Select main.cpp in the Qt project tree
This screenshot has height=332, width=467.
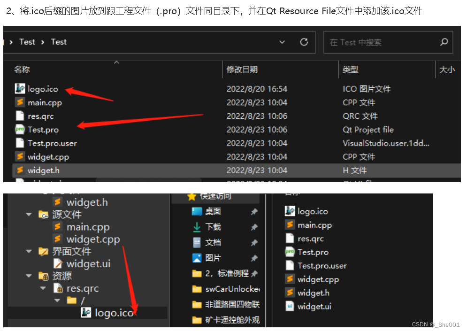coord(88,227)
